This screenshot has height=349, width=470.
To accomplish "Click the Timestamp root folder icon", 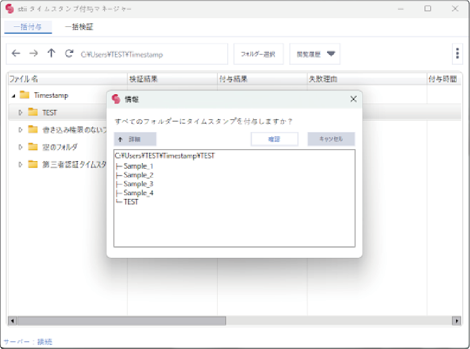I will pyautogui.click(x=24, y=95).
